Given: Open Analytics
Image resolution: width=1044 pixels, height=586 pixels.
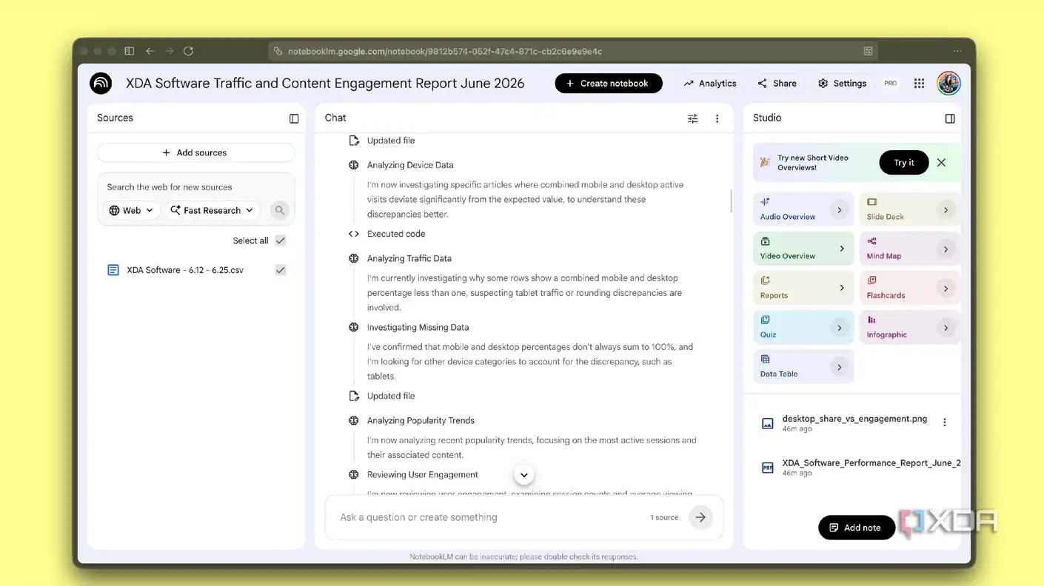Looking at the screenshot, I should [x=710, y=84].
